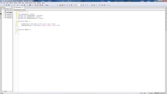Click the Delete toolbar icon
Screen dimensions: 167x94
tap(24, 5)
